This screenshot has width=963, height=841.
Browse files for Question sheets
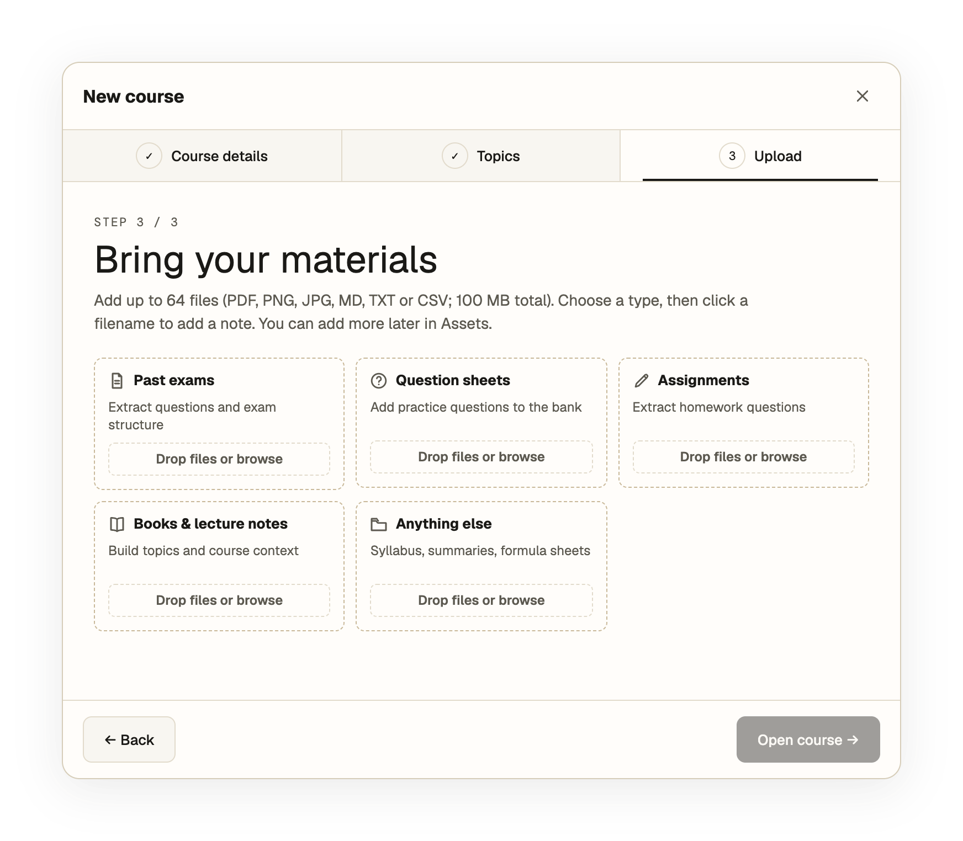click(x=481, y=457)
